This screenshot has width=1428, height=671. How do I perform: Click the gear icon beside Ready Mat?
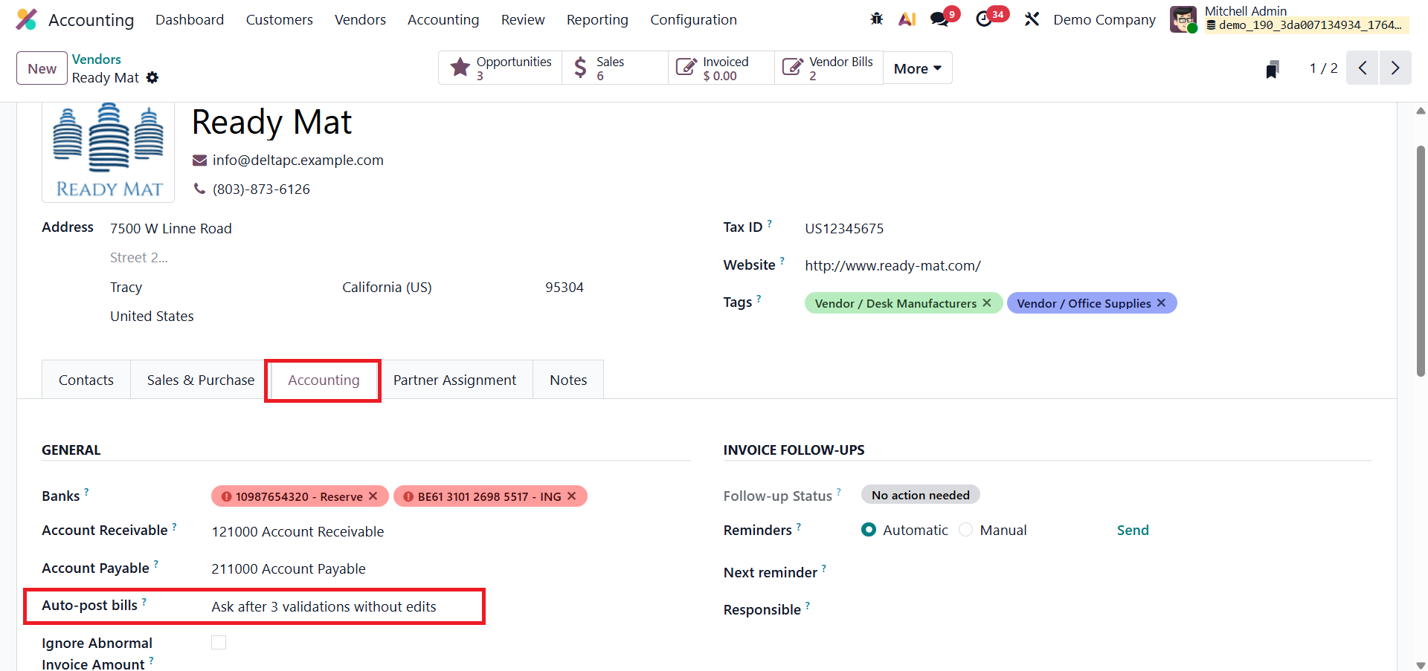point(152,78)
